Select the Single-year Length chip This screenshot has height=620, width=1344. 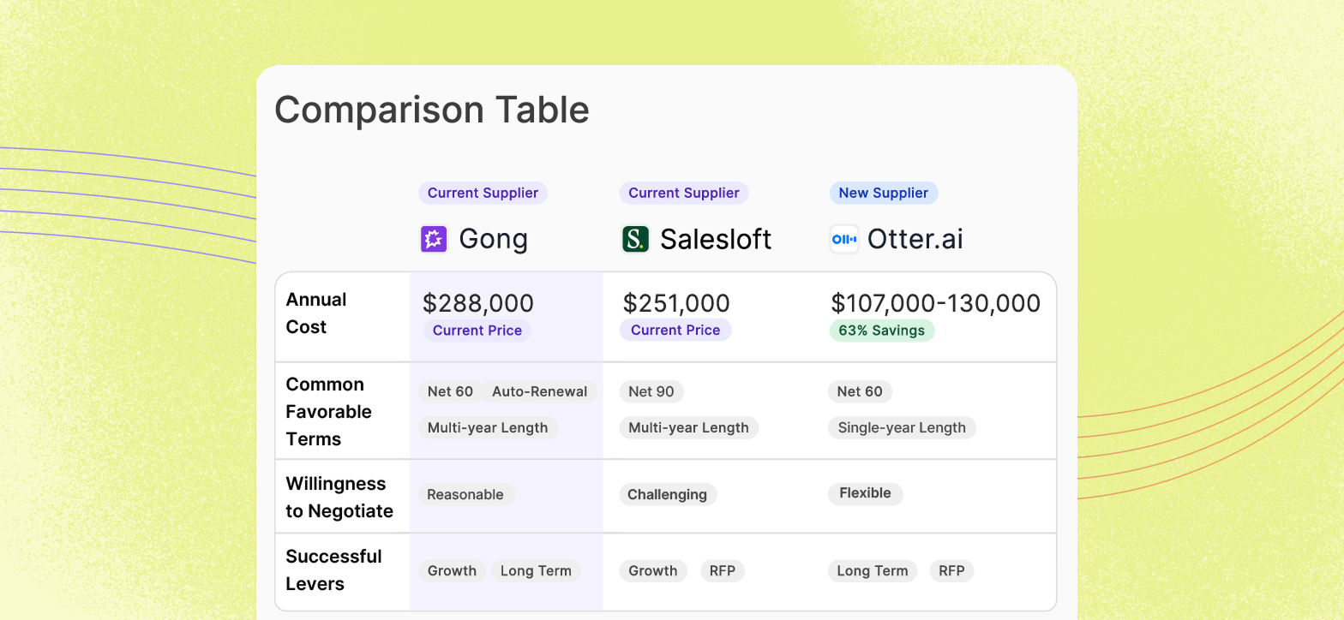901,427
